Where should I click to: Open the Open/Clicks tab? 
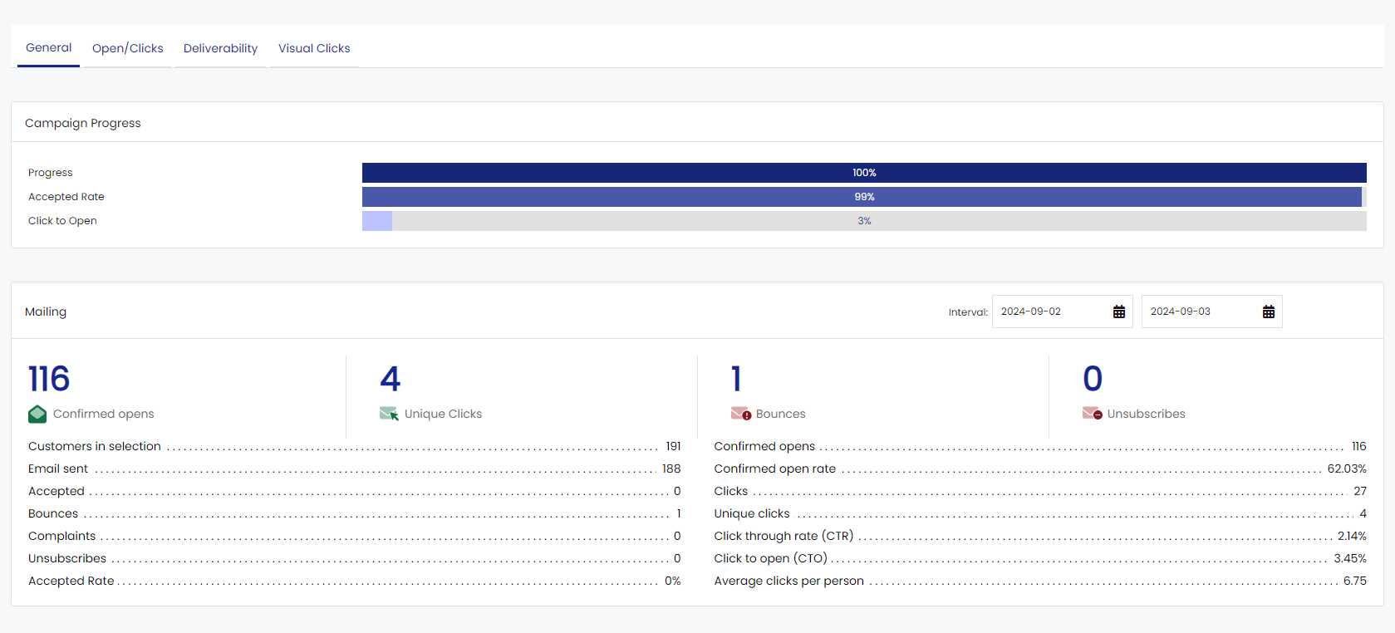(127, 49)
